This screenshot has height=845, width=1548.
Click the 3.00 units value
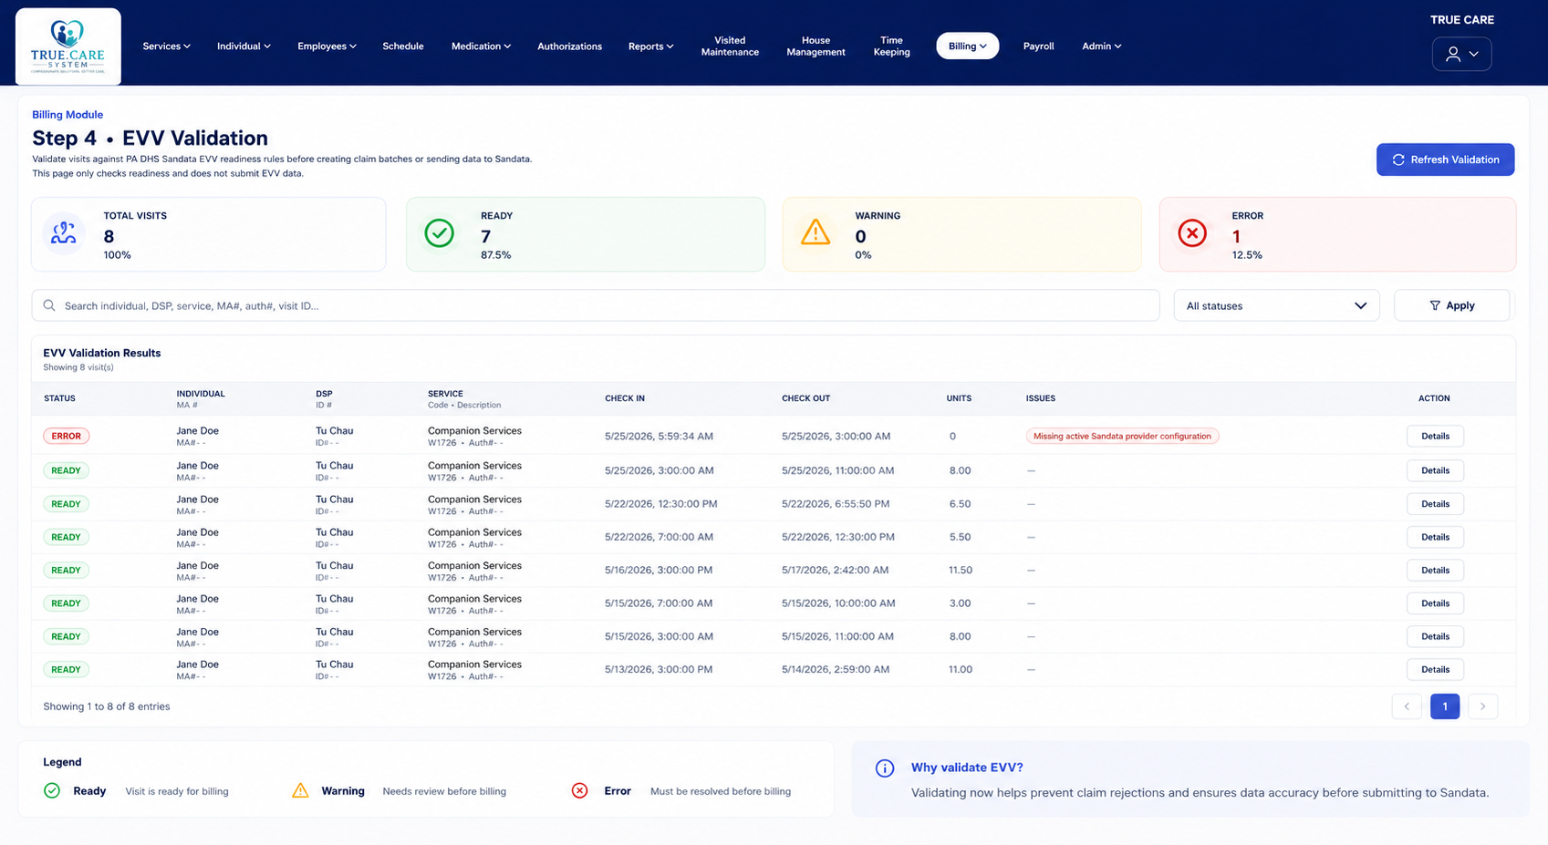coord(960,603)
